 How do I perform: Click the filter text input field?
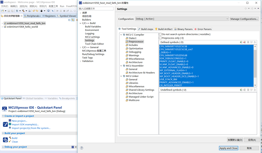(96, 9)
